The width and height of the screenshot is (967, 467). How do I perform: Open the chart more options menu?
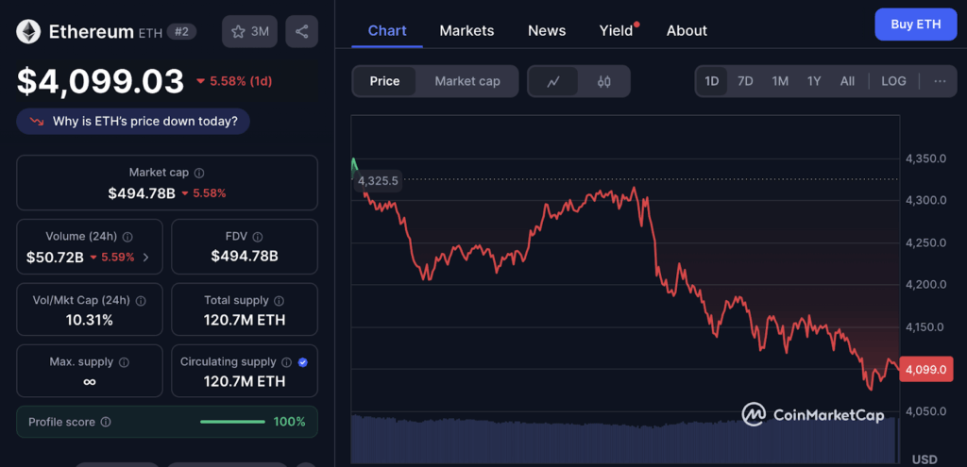940,81
